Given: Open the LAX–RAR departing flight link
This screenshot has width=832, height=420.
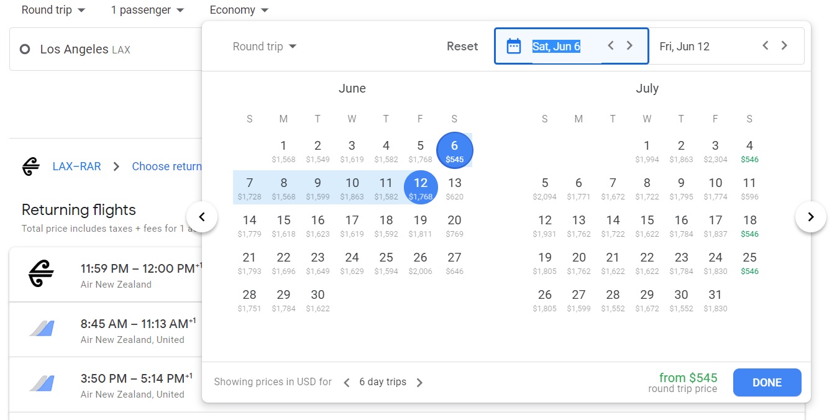Looking at the screenshot, I should click(x=76, y=167).
